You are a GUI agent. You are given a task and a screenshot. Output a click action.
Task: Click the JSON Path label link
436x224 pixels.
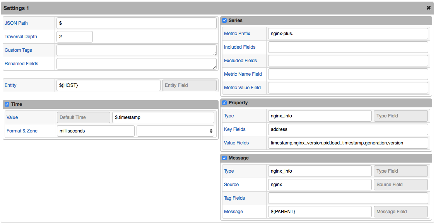point(16,23)
